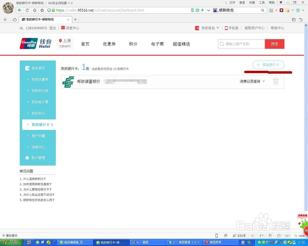Expand the 我的钱包 dropdown

207,28
